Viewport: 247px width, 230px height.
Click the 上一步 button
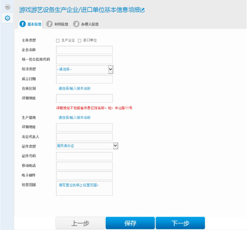point(80,223)
